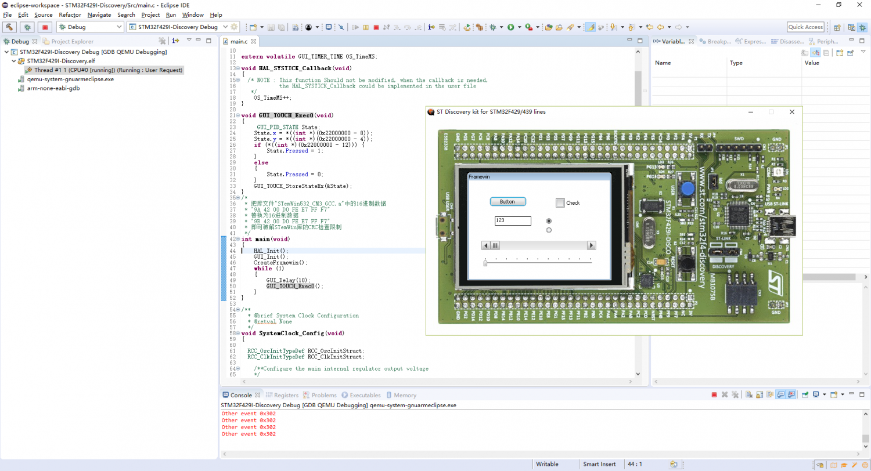Image resolution: width=871 pixels, height=471 pixels.
Task: Switch to the Memory tab
Action: click(401, 395)
